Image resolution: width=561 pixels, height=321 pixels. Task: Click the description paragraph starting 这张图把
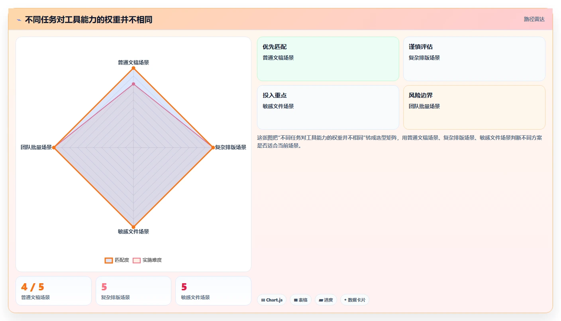pyautogui.click(x=400, y=142)
